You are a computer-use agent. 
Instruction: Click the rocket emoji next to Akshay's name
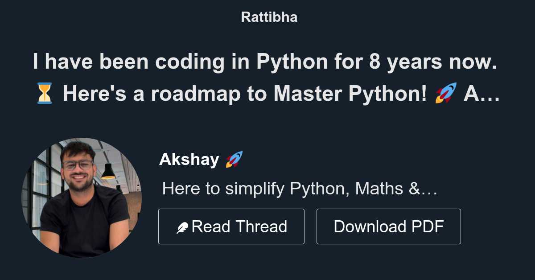pos(234,158)
